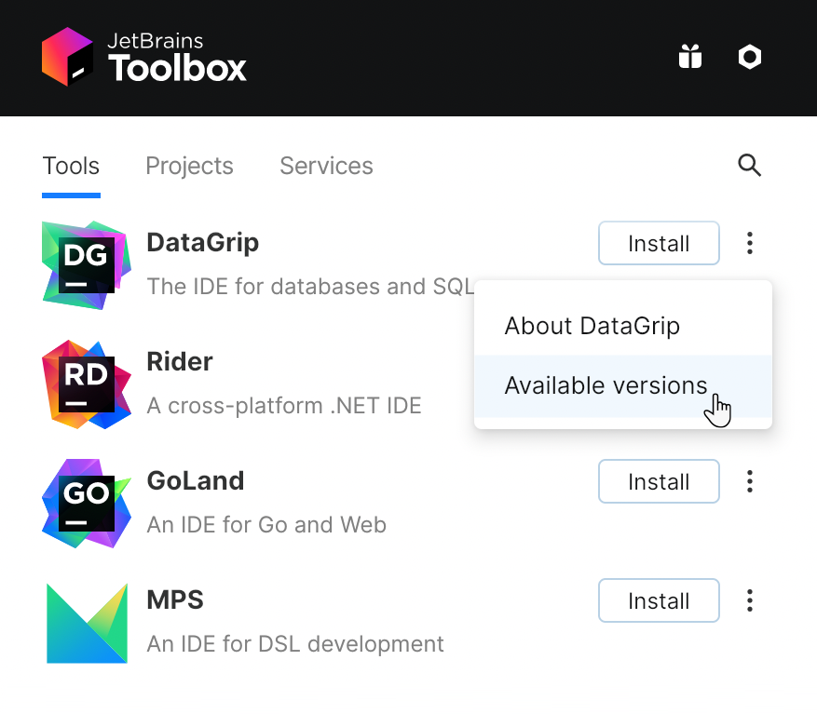
Task: Click the gift icon in the header
Action: 689,57
